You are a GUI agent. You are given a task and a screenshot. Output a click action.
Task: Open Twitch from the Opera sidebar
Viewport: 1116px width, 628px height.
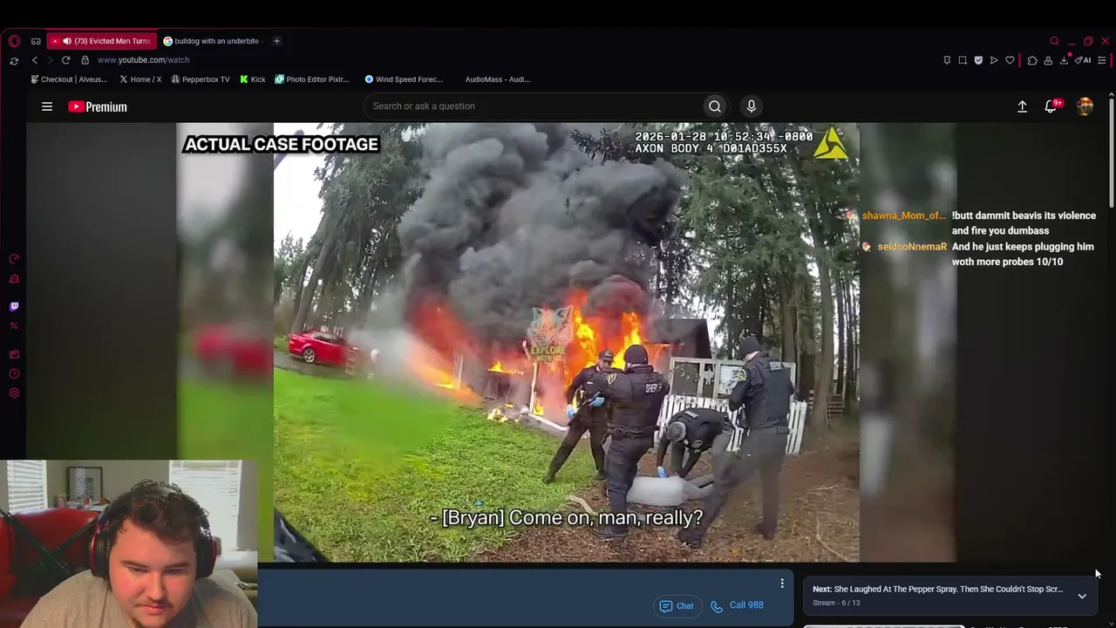[14, 306]
